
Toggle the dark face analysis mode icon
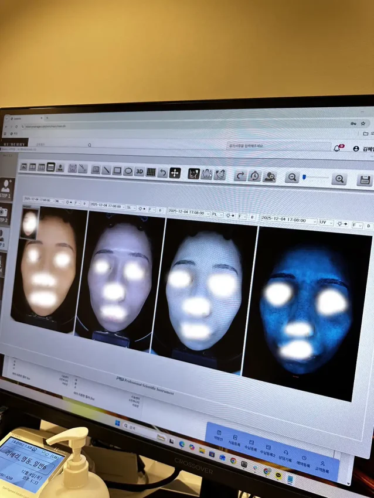(x=193, y=173)
